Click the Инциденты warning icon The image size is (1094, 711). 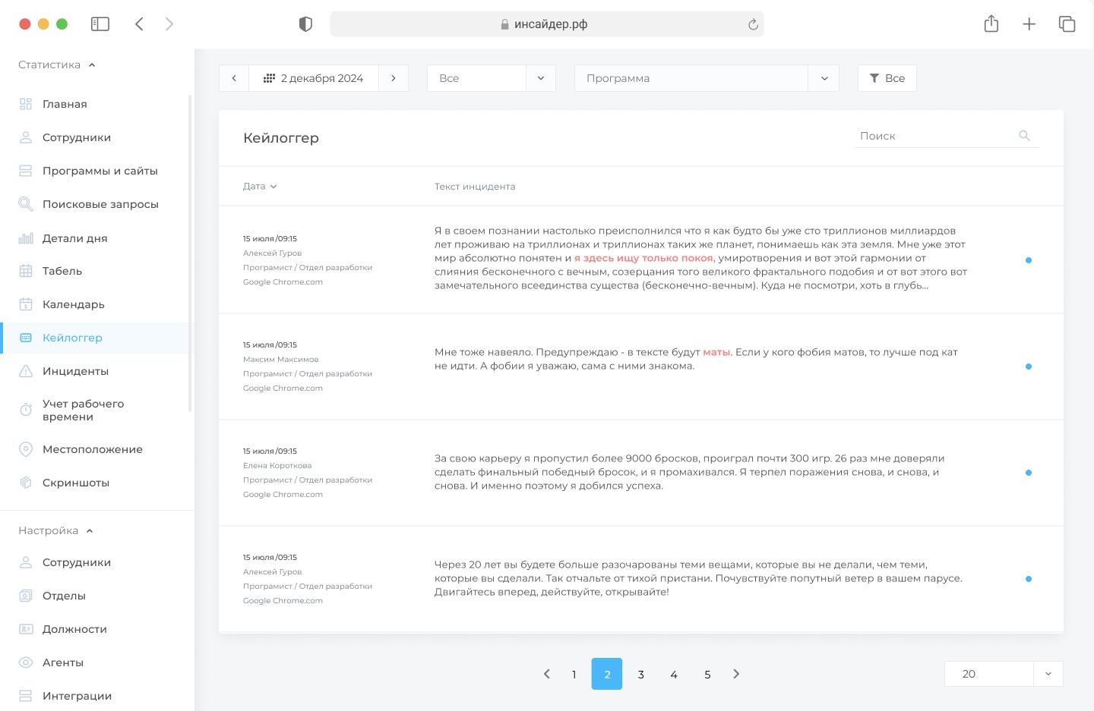tap(26, 371)
